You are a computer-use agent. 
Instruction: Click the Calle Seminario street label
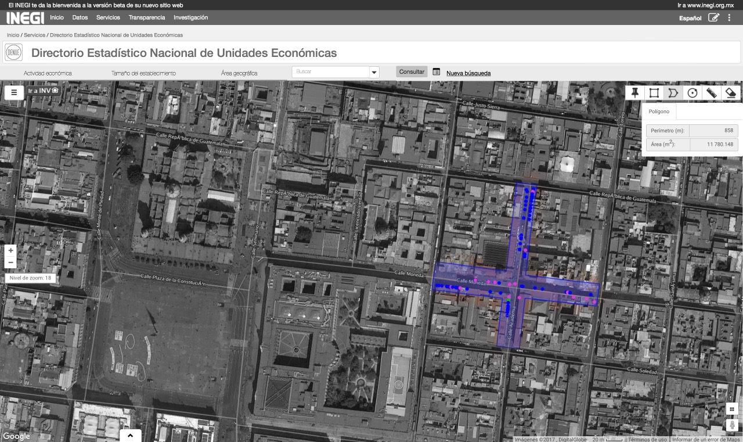[x=254, y=243]
